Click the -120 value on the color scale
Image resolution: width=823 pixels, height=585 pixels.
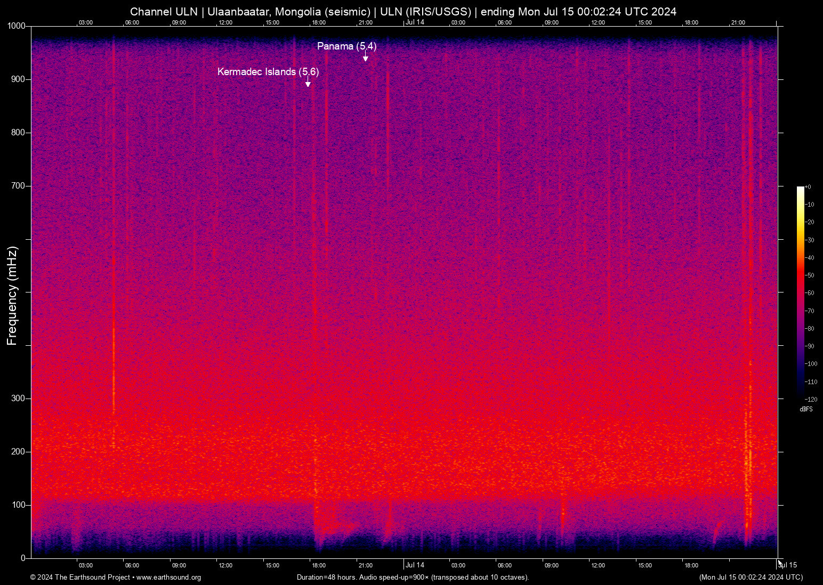811,400
